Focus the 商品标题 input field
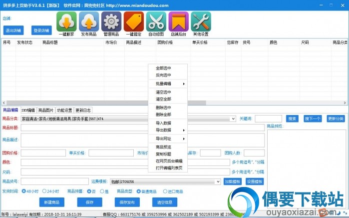The image size is (349, 218). 143,127
